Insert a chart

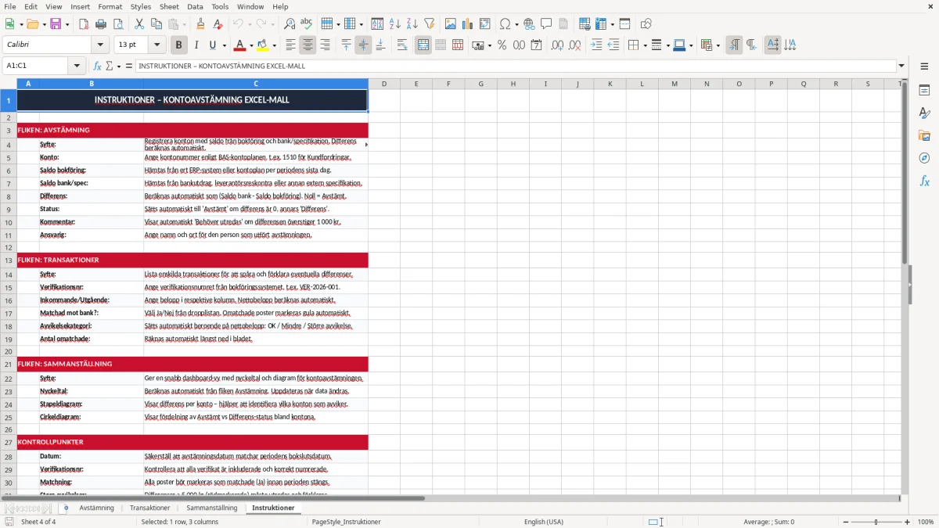(x=468, y=24)
